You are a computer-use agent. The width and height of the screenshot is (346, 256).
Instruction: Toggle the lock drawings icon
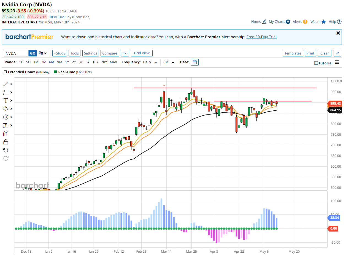pyautogui.click(x=6, y=142)
